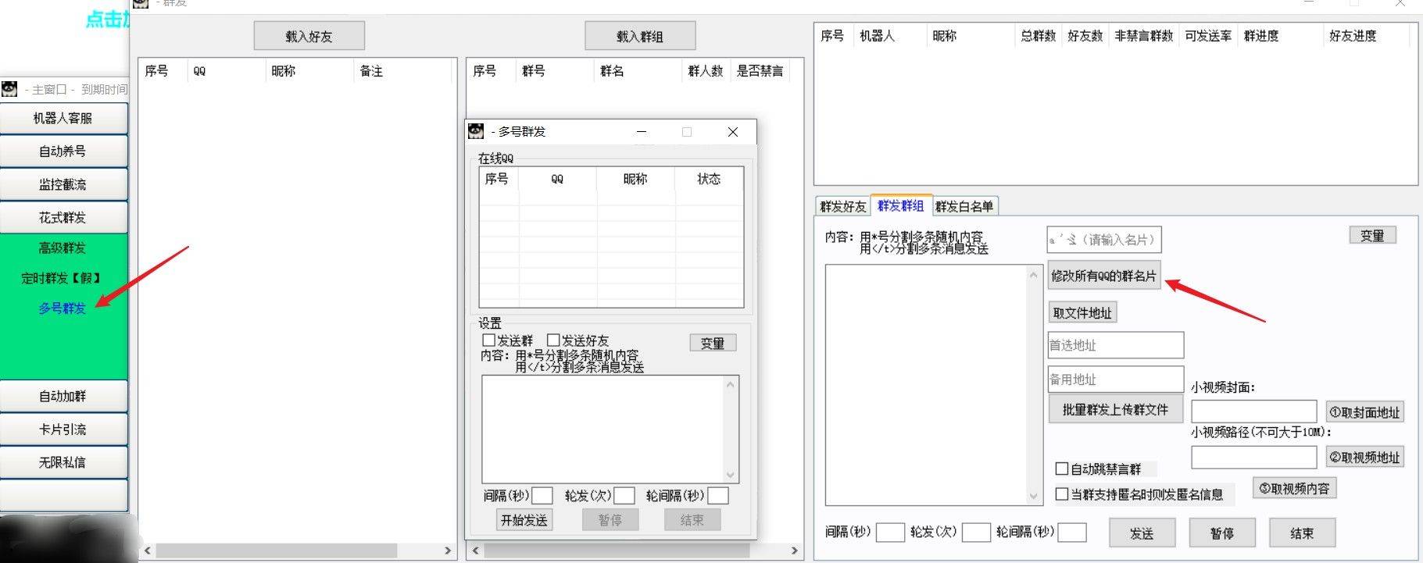Image resolution: width=1423 pixels, height=563 pixels.
Task: Click friend list horizontal scrollbar right arrow
Action: pos(448,551)
